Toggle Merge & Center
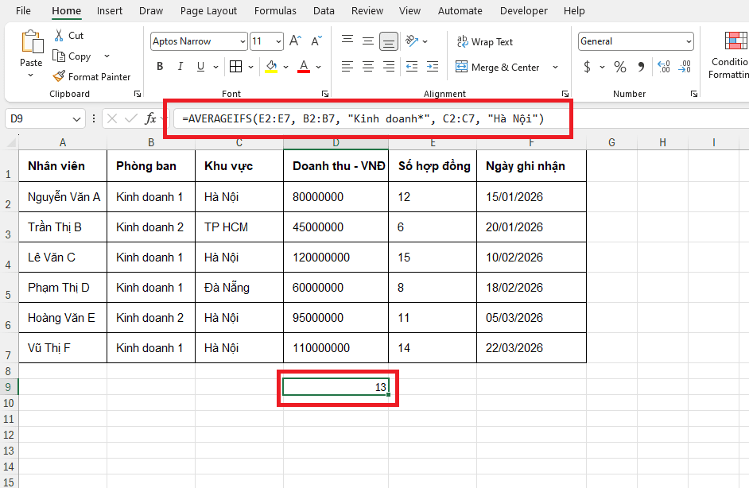Image resolution: width=749 pixels, height=488 pixels. click(x=497, y=67)
